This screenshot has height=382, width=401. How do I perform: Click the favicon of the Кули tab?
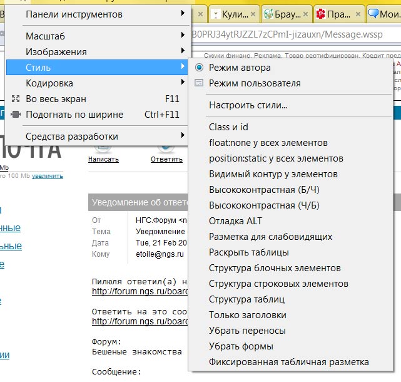(216, 14)
